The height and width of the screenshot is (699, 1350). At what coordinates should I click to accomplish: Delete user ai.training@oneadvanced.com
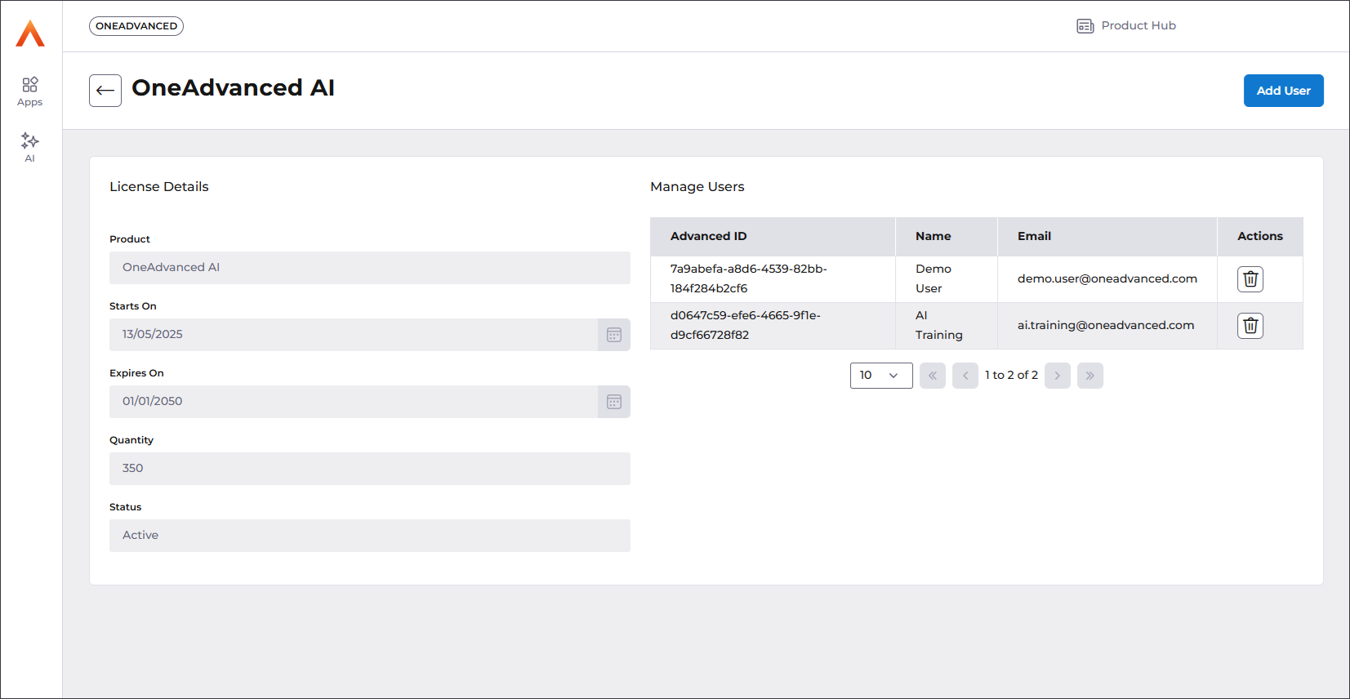coord(1250,326)
